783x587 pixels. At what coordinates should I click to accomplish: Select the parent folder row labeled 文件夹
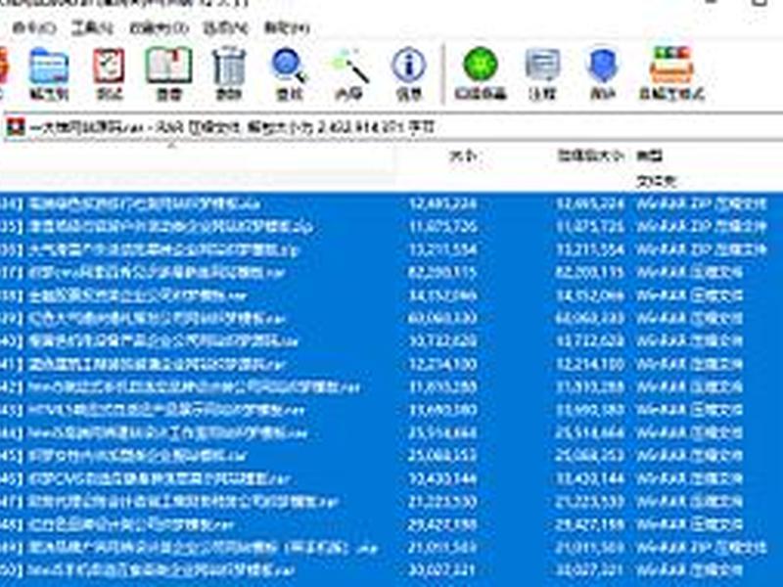pos(391,181)
